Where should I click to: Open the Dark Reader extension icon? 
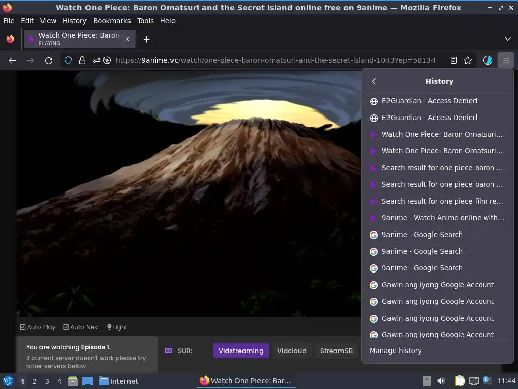(488, 61)
